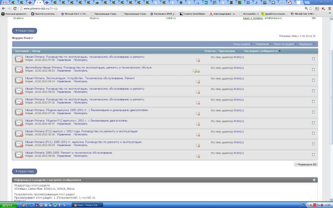Screen dimensions: 333x208
Task: Open the 'Модерация (0)' dropdown below the list
Action: click(x=306, y=164)
